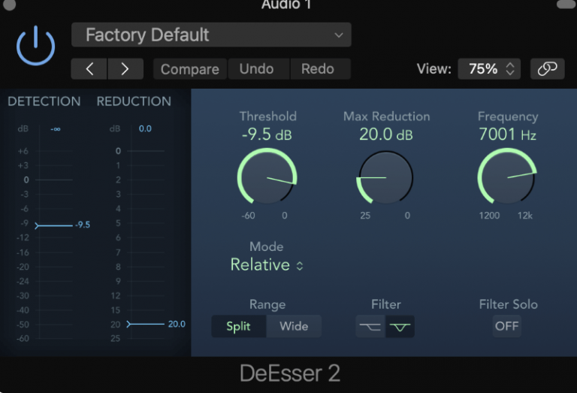577x393 pixels.
Task: Click the 12k label under Frequency knob
Action: tap(525, 216)
